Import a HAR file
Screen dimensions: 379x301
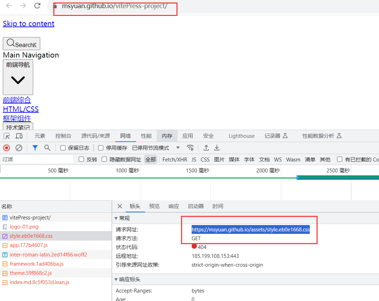206,148
